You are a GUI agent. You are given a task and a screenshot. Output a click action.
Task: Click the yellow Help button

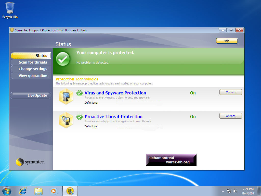click(x=227, y=41)
